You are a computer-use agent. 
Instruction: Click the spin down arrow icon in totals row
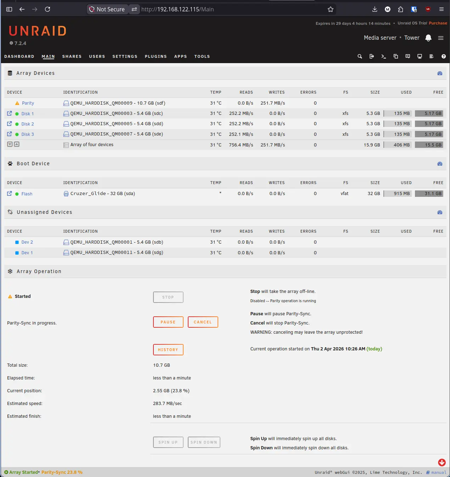(x=10, y=144)
